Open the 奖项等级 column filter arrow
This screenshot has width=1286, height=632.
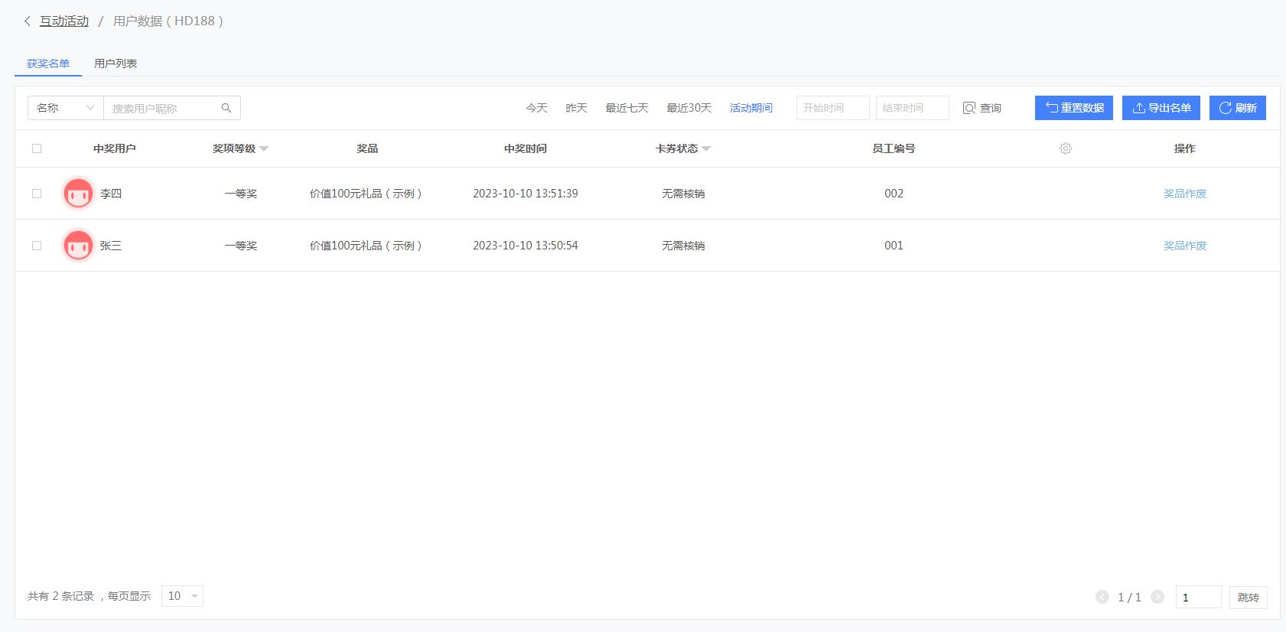pyautogui.click(x=264, y=149)
